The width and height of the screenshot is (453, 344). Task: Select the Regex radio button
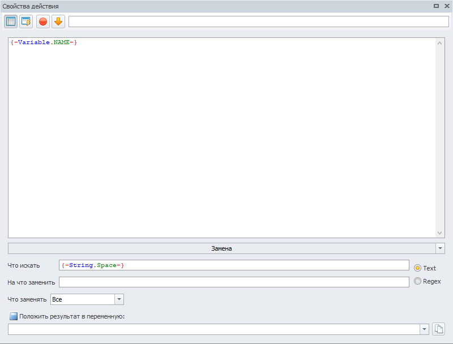(417, 281)
